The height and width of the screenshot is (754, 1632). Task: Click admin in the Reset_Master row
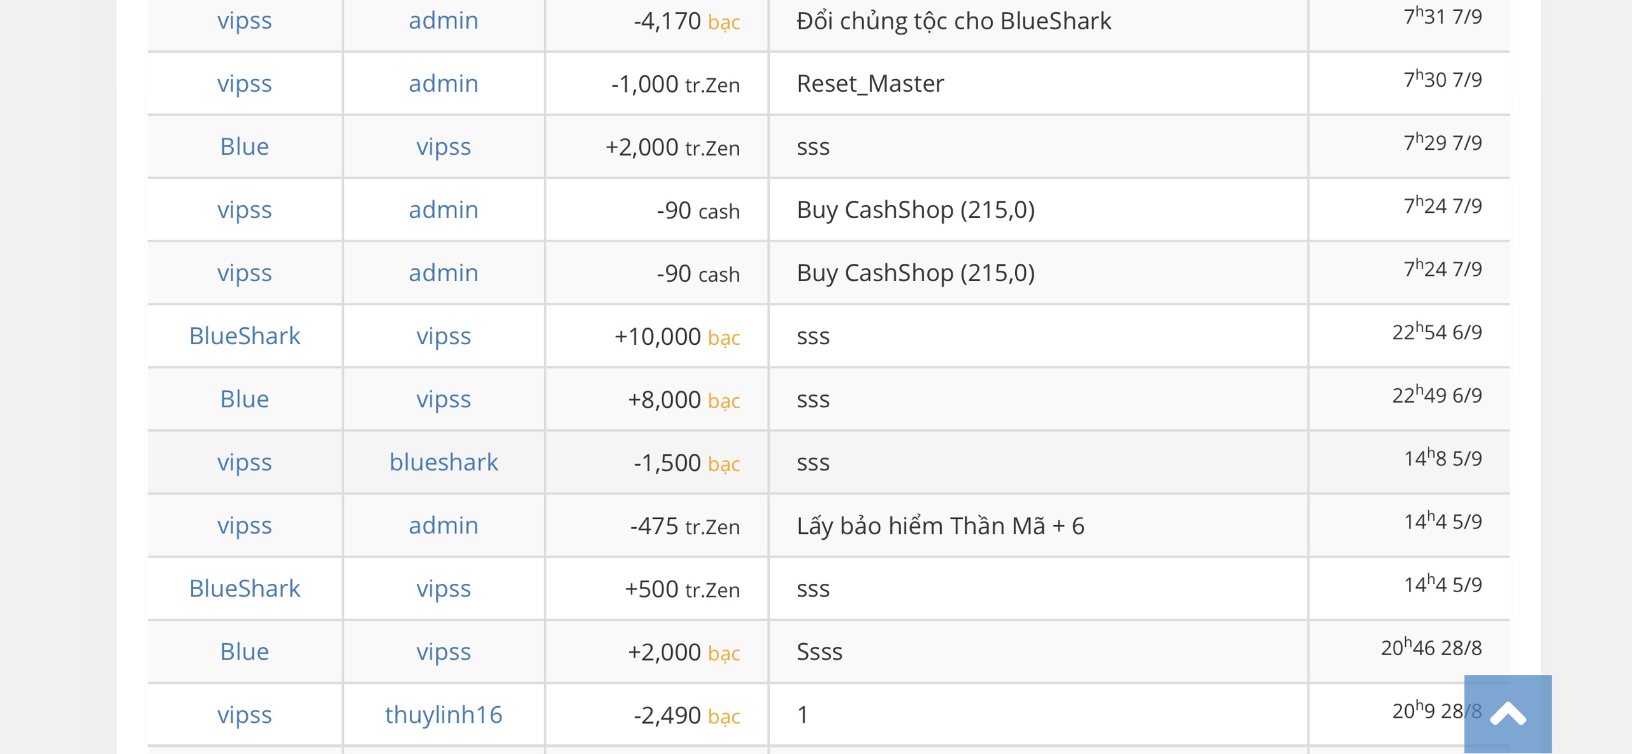point(444,83)
